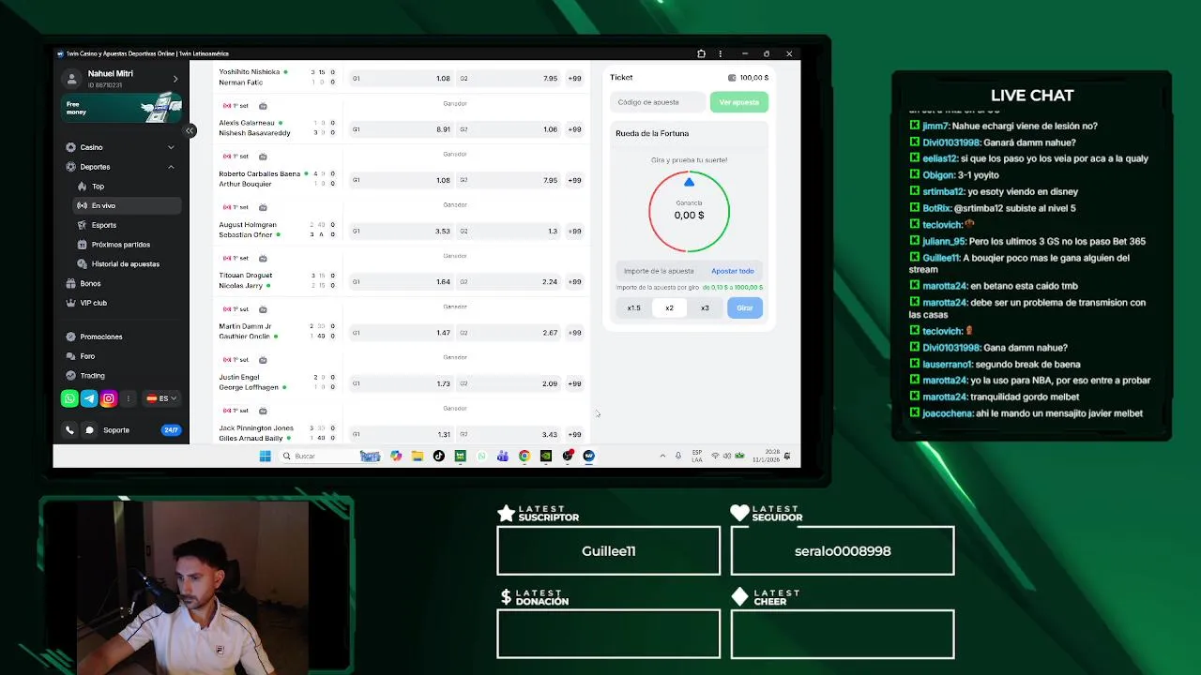Viewport: 1201px width, 675px height.
Task: Show hidden tray icons chevron
Action: 662,456
